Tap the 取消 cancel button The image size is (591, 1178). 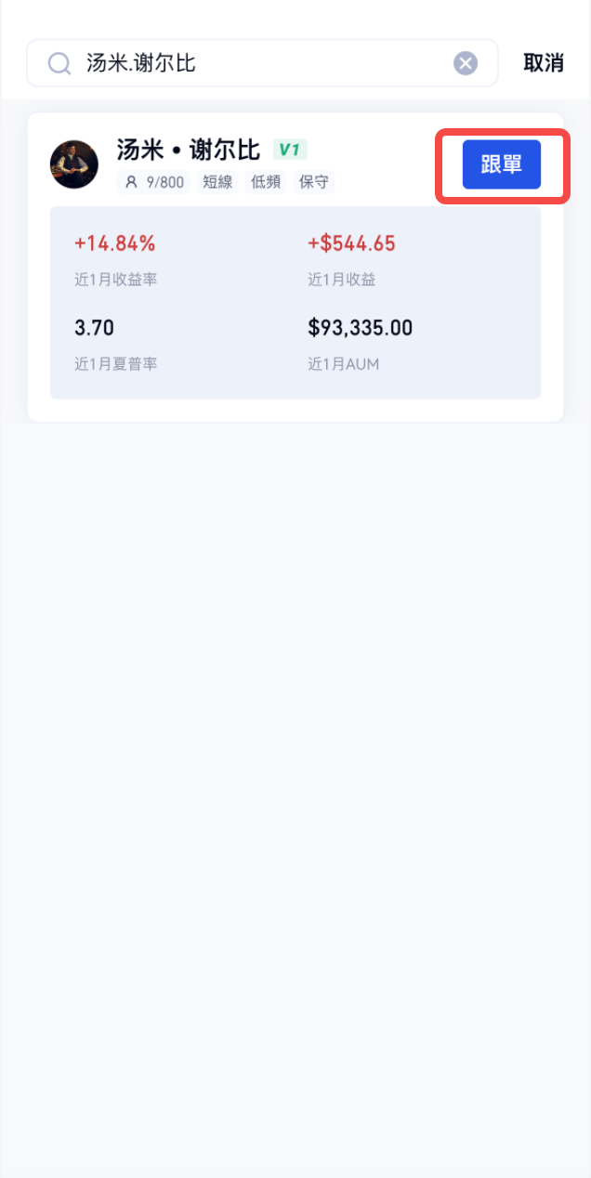(544, 63)
